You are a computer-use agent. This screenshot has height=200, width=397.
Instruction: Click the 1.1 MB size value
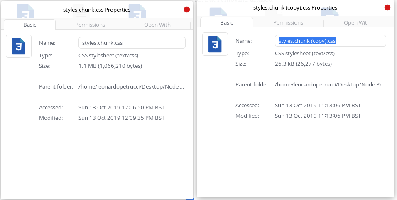click(x=110, y=66)
